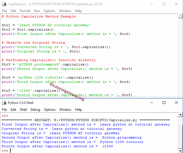This screenshot has width=183, height=153.
Task: Maximize the Python 3.5.0 Shell window
Action: [164, 103]
